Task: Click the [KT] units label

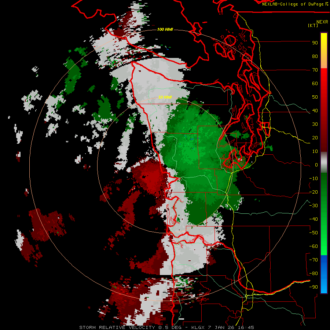Action: pos(313,25)
